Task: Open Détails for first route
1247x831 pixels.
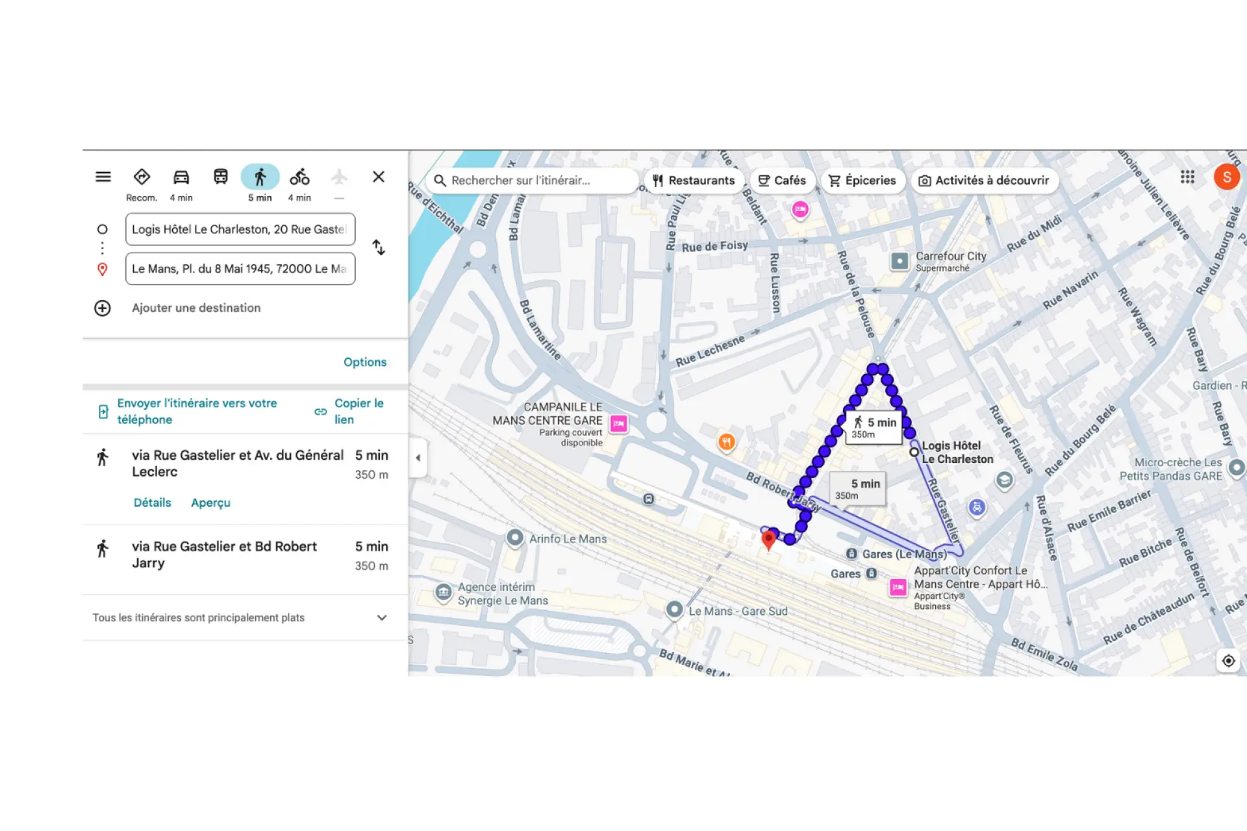Action: click(x=153, y=502)
